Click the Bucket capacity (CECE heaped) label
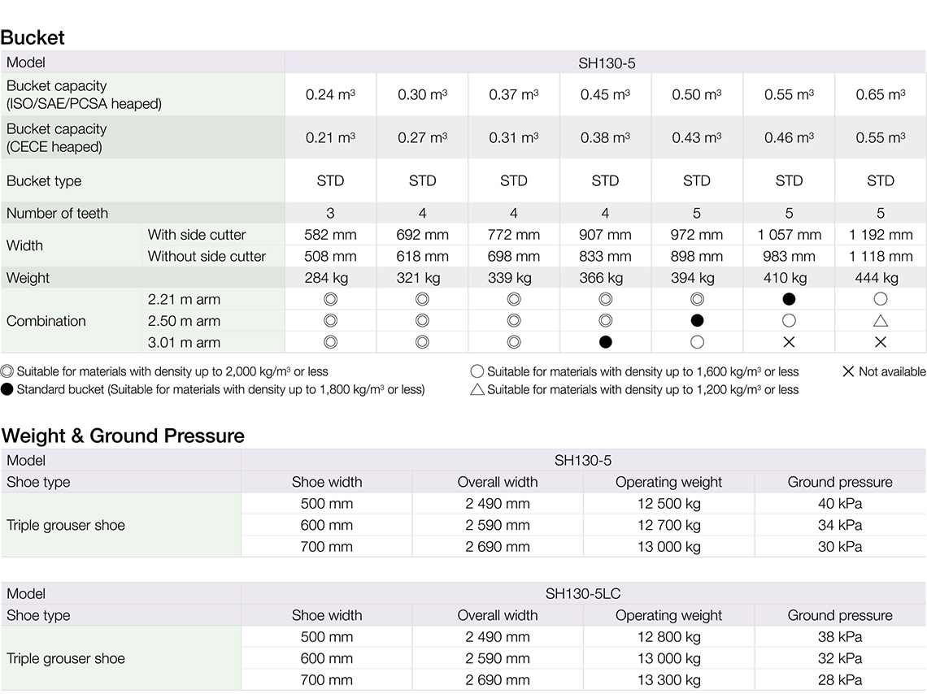The height and width of the screenshot is (694, 927). (x=56, y=137)
